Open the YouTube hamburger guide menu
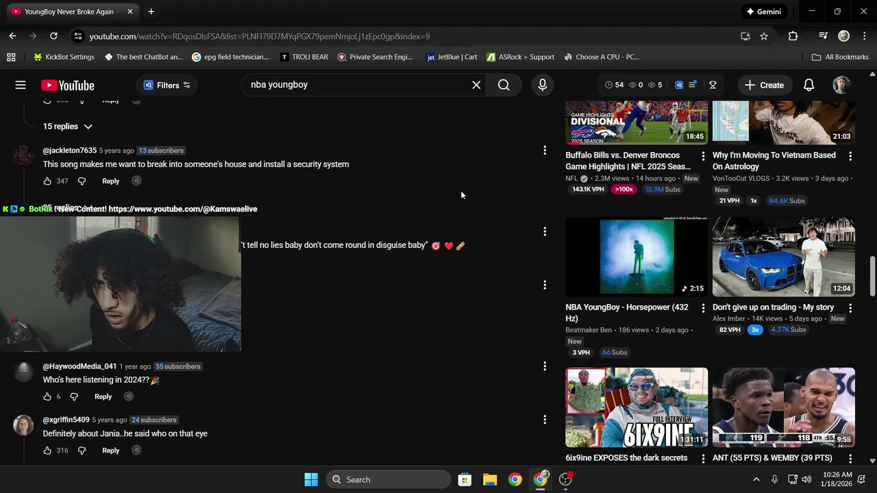877x493 pixels. pos(21,85)
